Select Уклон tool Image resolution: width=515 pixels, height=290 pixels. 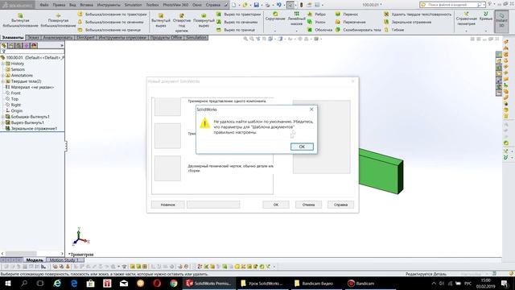[316, 22]
